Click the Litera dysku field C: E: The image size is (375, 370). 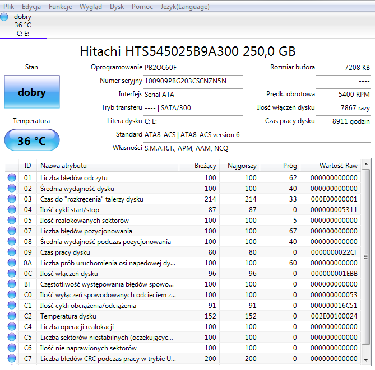point(193,121)
